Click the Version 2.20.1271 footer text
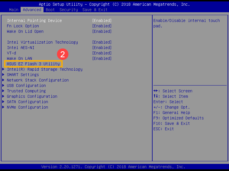229x171 pixels. pos(113,167)
